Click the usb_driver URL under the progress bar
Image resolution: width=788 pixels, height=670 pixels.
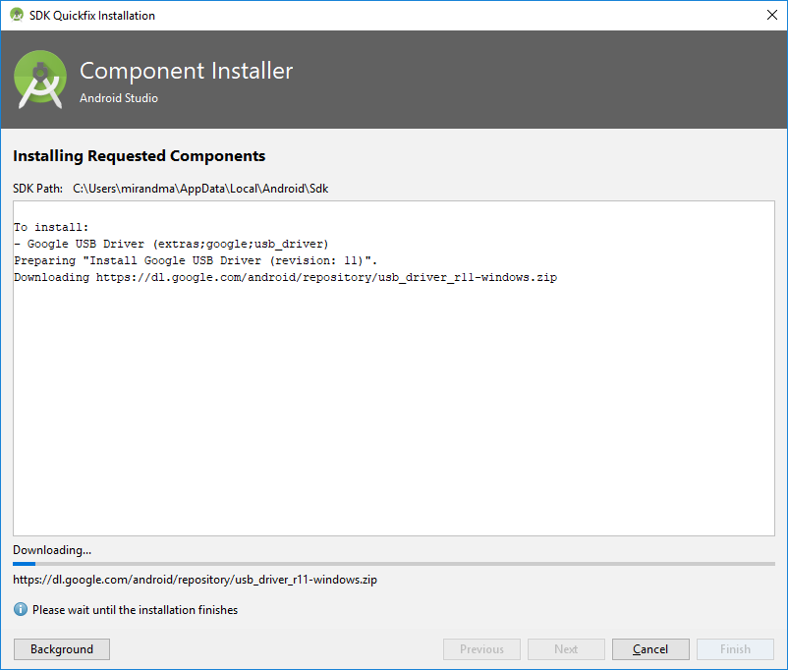coord(195,580)
